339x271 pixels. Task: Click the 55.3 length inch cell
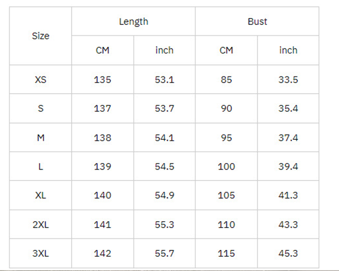(x=165, y=224)
